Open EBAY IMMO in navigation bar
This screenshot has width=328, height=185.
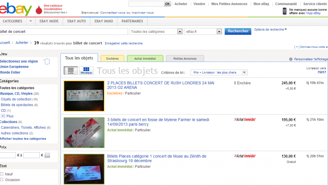104,21
